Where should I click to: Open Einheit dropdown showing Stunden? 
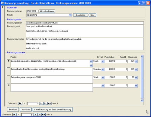point(103,69)
